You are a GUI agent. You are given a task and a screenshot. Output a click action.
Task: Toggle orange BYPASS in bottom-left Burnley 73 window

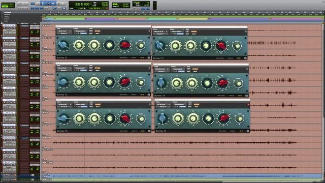click(x=97, y=105)
